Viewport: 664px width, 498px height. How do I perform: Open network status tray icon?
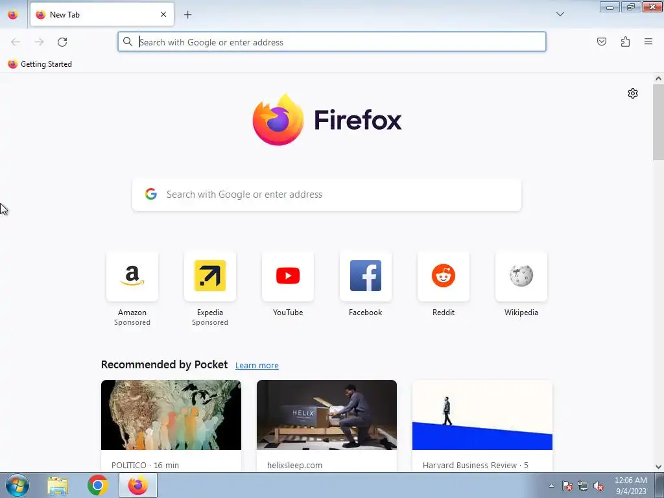(x=583, y=486)
